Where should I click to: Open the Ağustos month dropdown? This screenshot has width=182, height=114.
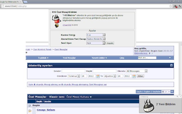coord(110,76)
